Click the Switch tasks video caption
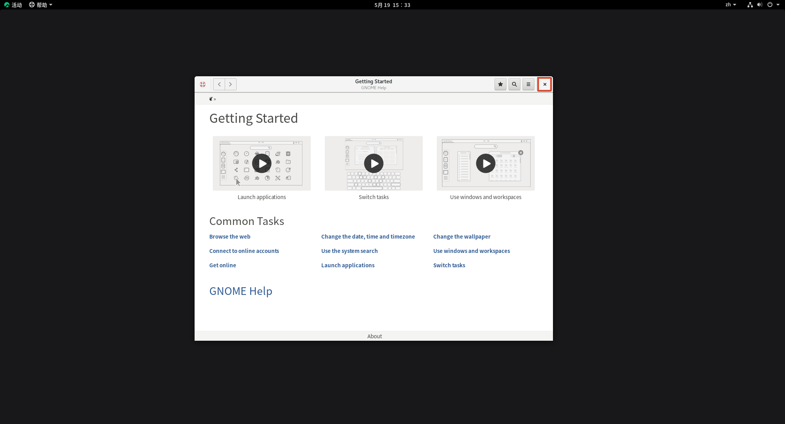 [x=374, y=197]
